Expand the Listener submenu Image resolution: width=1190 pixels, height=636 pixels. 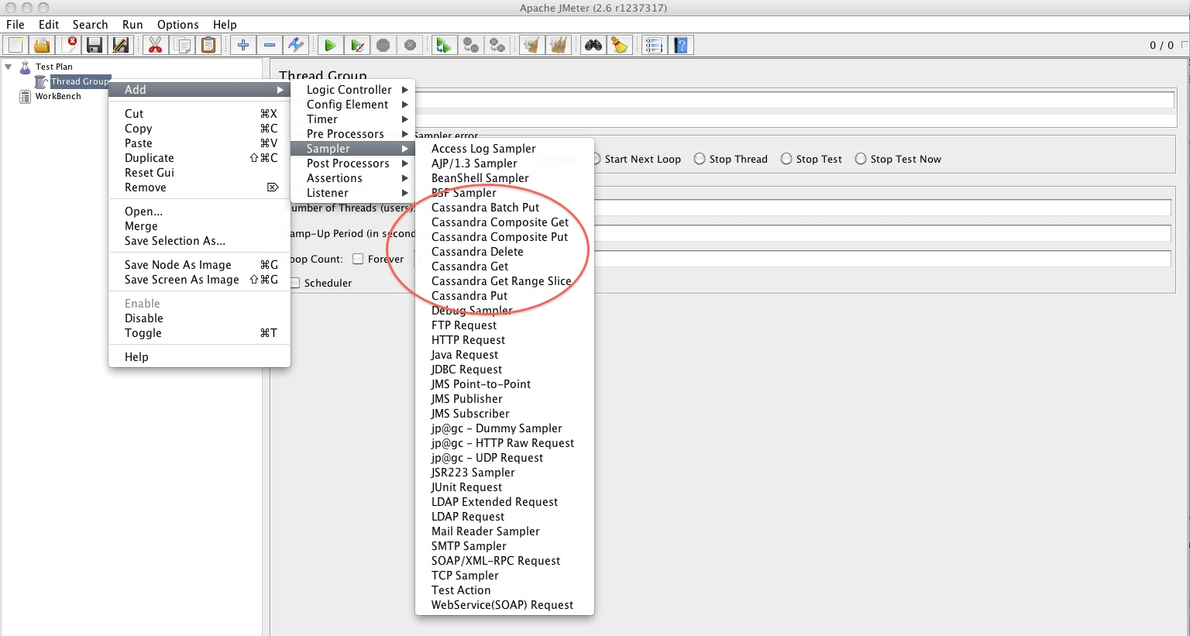click(x=353, y=193)
